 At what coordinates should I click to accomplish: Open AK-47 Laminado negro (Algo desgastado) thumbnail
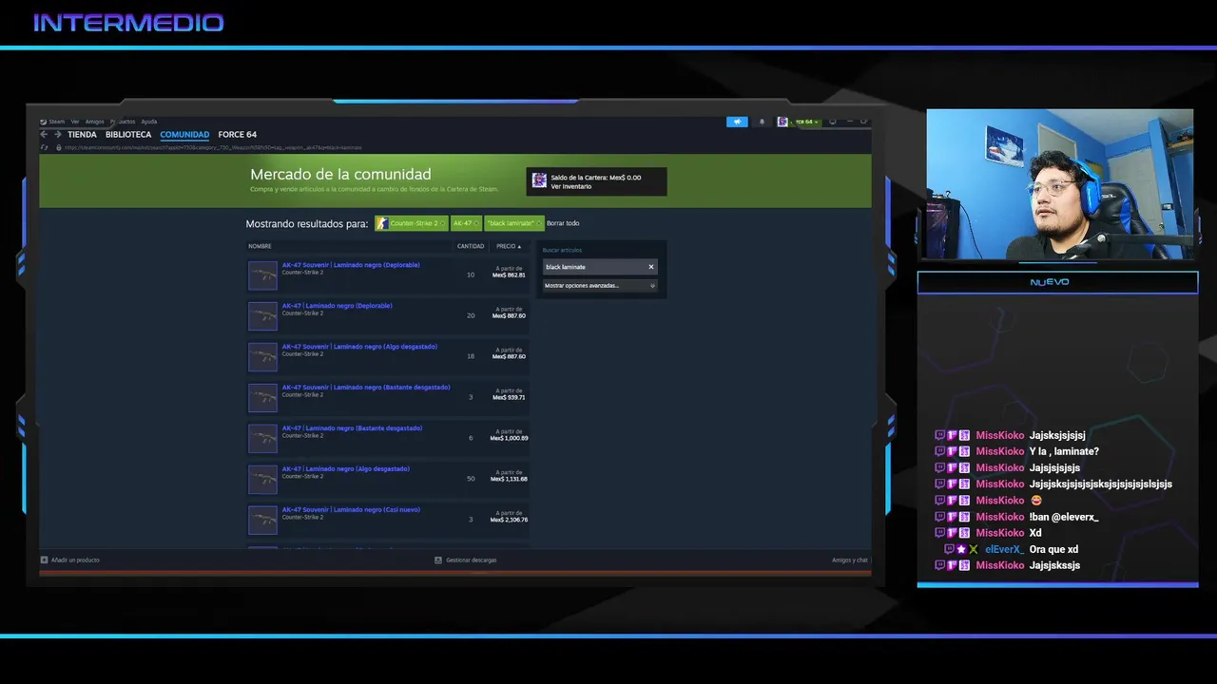pyautogui.click(x=262, y=480)
